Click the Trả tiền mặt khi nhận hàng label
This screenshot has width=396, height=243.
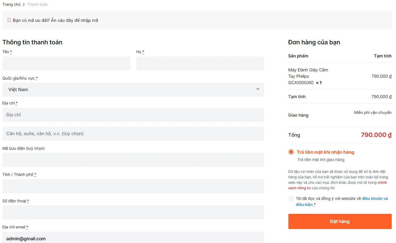(x=325, y=152)
